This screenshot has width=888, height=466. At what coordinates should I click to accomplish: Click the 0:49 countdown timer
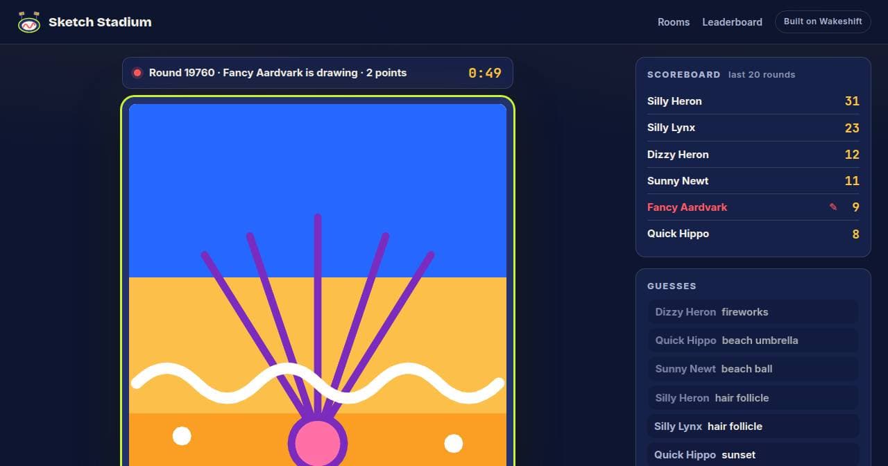(x=485, y=73)
